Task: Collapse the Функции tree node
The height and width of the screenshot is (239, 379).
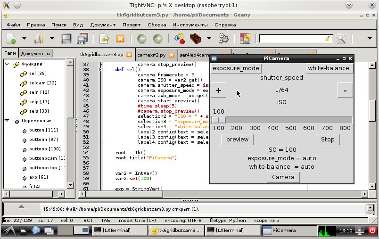Action: tap(7, 64)
